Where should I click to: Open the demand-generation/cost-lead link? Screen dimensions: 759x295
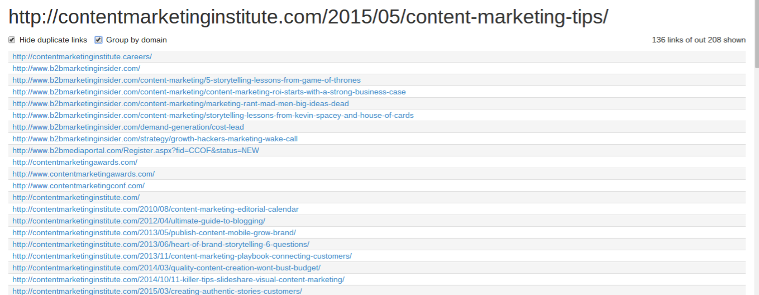coord(128,127)
